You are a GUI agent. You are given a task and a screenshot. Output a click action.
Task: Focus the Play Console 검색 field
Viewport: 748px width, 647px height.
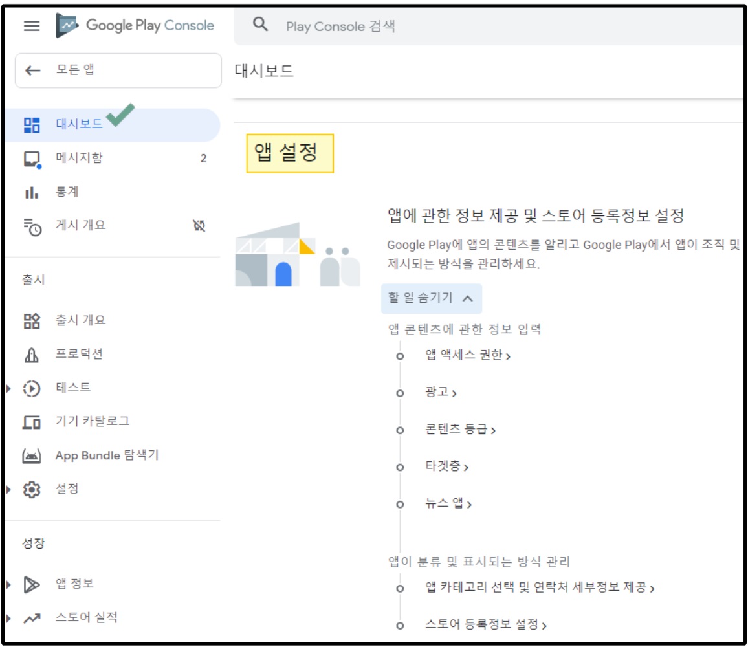(x=489, y=26)
